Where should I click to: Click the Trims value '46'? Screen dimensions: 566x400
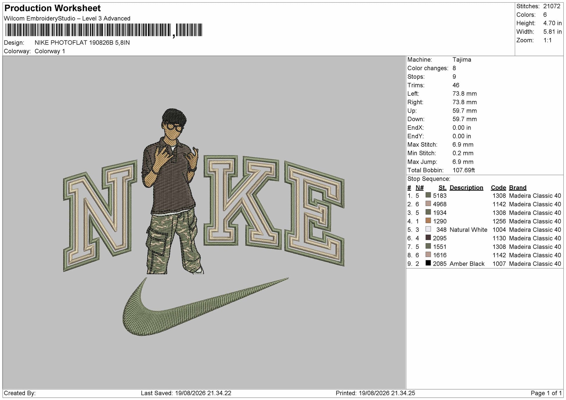tap(456, 85)
